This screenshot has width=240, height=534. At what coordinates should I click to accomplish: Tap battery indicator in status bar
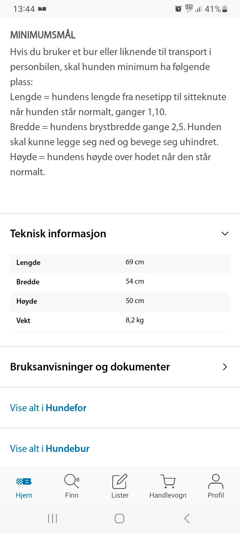(225, 9)
